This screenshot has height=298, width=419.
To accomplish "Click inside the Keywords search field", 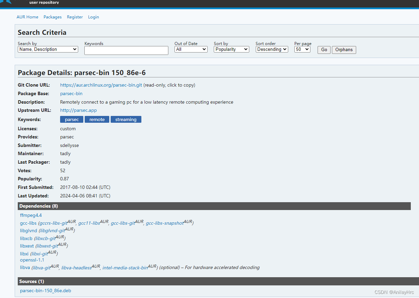I will (126, 50).
